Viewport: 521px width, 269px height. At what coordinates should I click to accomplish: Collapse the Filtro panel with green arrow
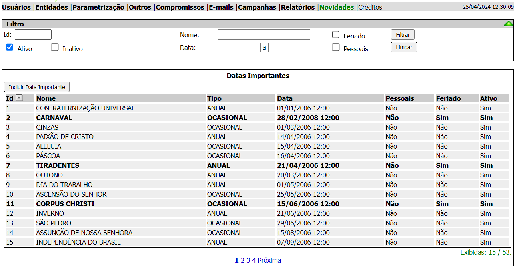509,24
